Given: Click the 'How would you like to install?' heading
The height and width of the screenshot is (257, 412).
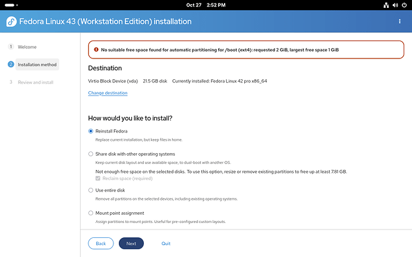Looking at the screenshot, I should pyautogui.click(x=130, y=118).
